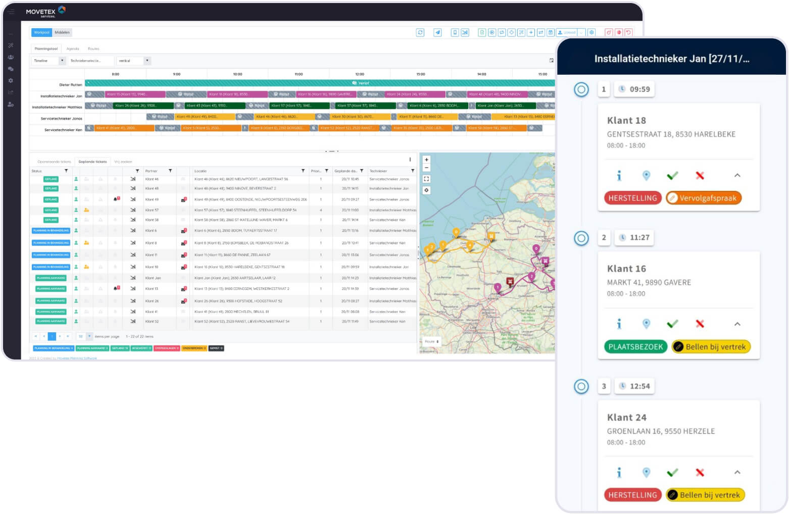The height and width of the screenshot is (514, 789).
Task: Click the HERSTELLING tag on Klant 24
Action: click(x=632, y=495)
